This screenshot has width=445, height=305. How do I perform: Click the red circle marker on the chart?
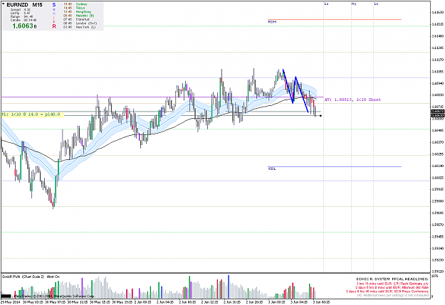(x=305, y=97)
